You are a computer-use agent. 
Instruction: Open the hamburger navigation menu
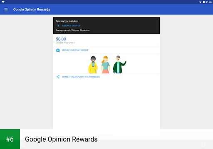6,9
